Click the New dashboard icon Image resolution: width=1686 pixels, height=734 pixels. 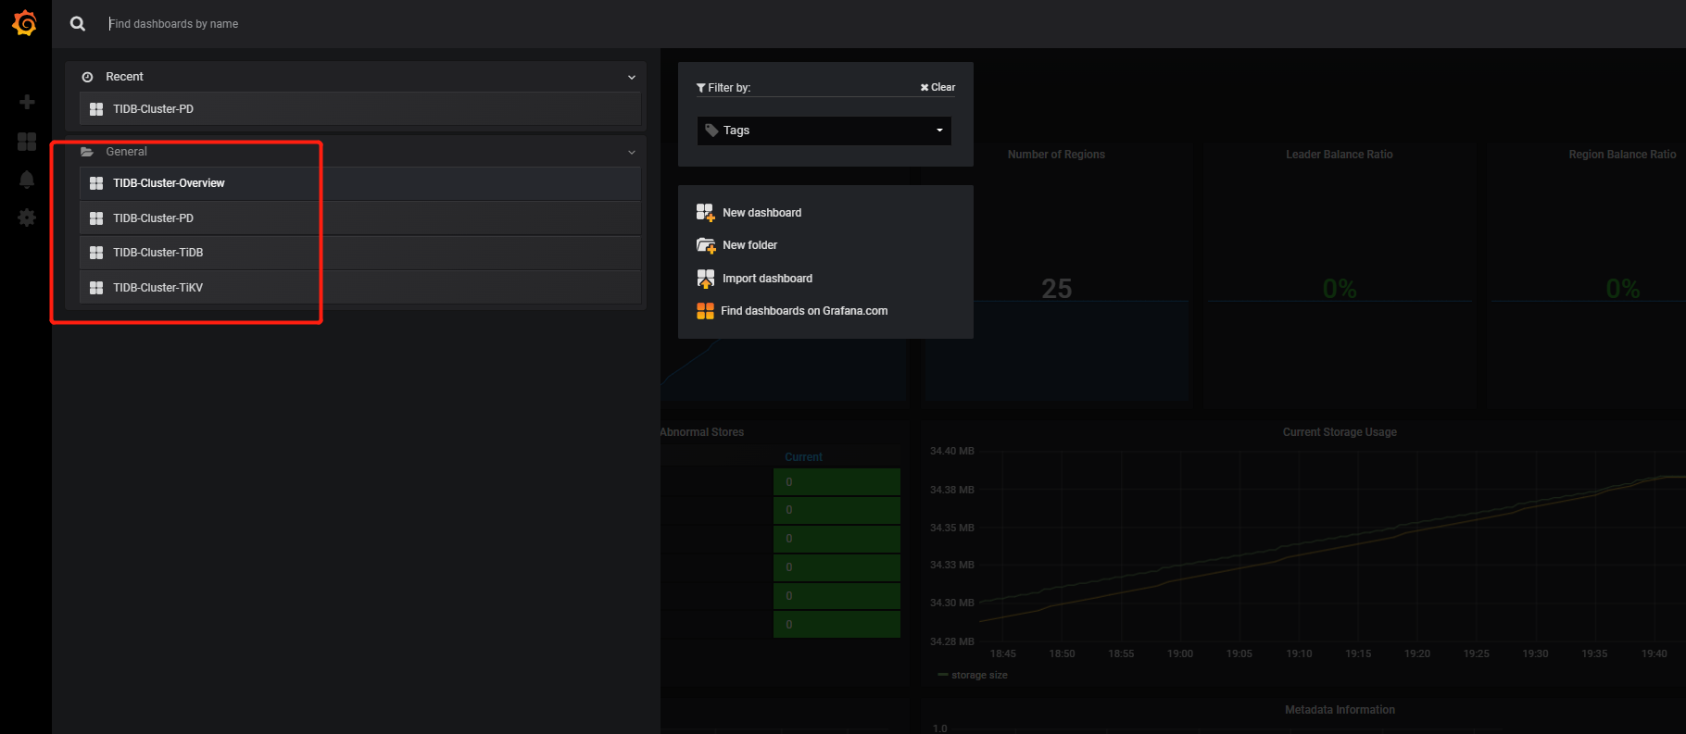point(705,213)
